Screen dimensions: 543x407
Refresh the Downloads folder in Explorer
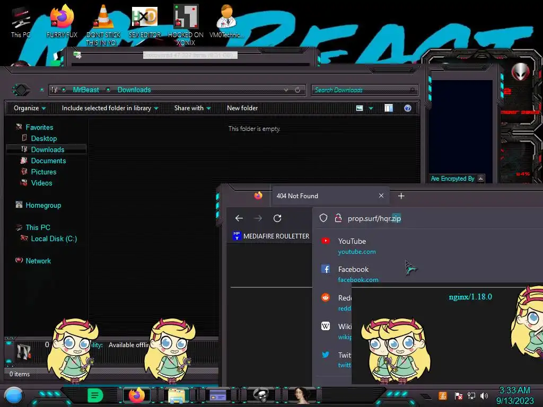(x=297, y=90)
